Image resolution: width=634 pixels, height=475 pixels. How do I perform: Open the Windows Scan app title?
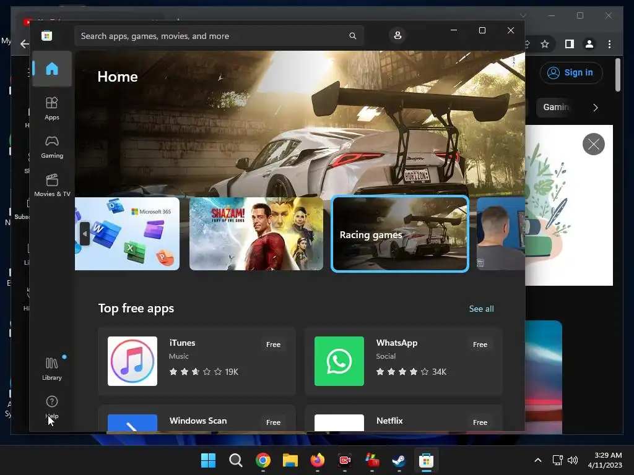tap(198, 421)
